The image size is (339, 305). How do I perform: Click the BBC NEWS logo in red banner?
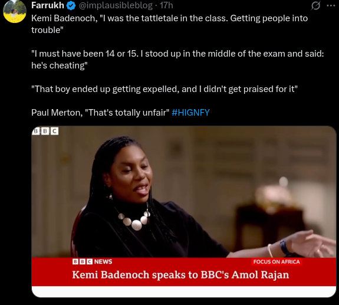click(93, 262)
